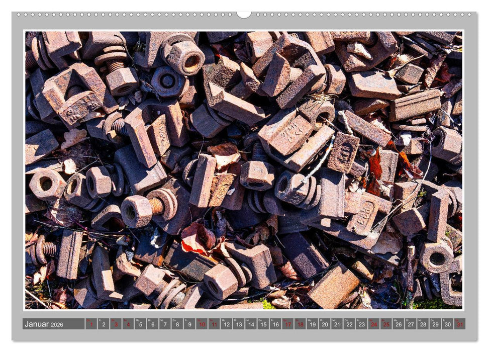Choose day 6 in the calendar row
The height and width of the screenshot is (352, 488).
coord(152,324)
